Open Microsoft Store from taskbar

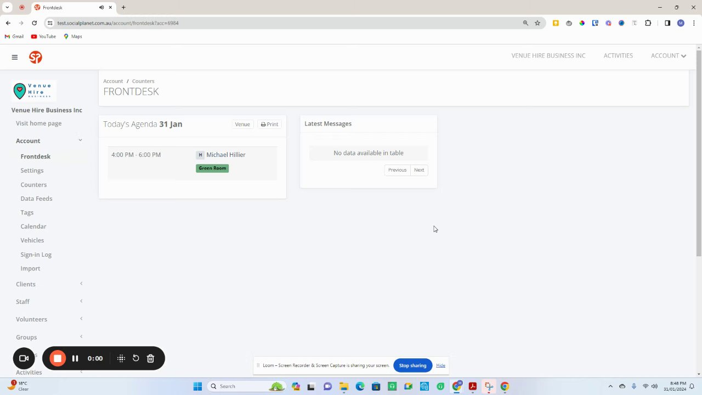(x=376, y=386)
